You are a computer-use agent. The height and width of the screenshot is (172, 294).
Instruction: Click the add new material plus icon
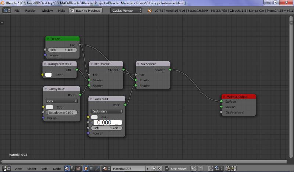pyautogui.click(x=154, y=169)
